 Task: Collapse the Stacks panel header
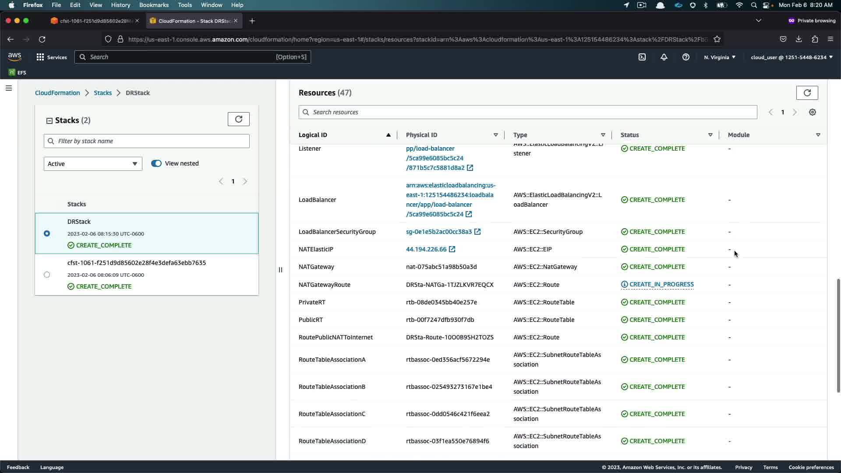[x=49, y=120]
